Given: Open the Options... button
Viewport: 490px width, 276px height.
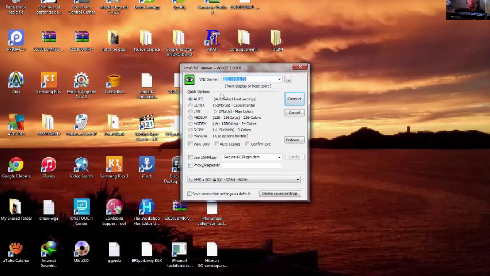Looking at the screenshot, I should point(294,140).
